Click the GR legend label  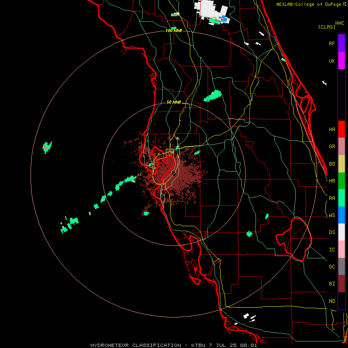(x=332, y=147)
